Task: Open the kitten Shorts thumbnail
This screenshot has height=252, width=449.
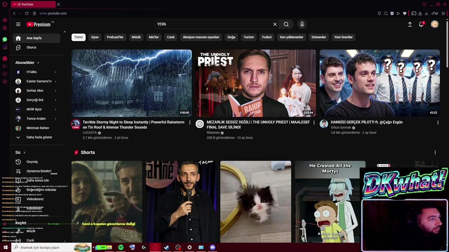Action: [256, 202]
